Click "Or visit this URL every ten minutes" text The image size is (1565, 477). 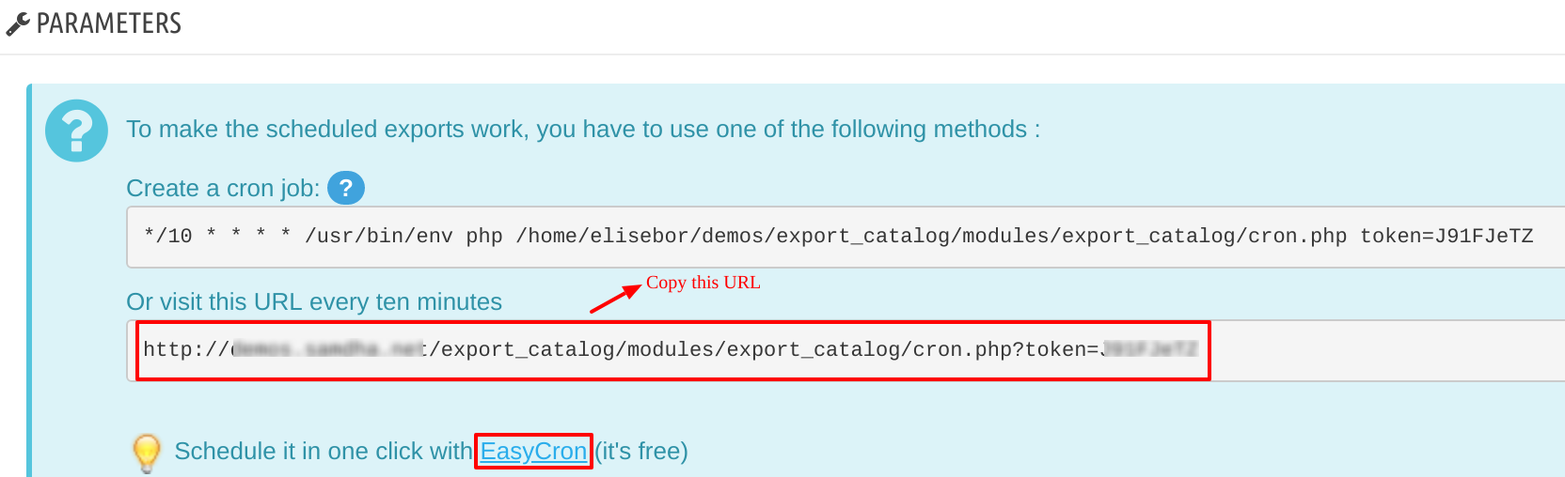coord(314,302)
